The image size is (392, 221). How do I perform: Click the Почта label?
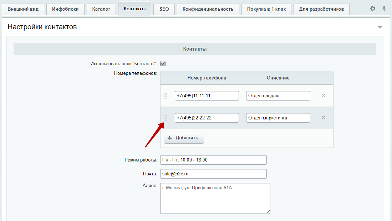coord(150,174)
